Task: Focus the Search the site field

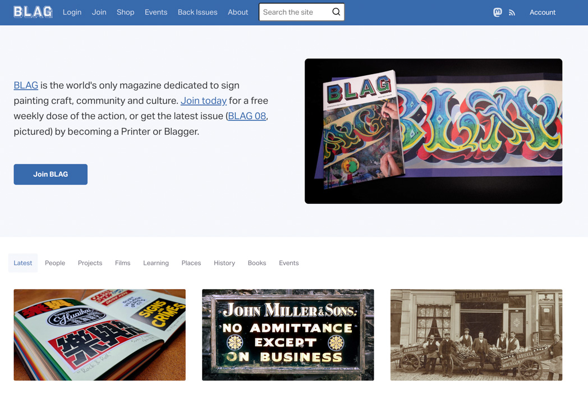Action: (x=301, y=12)
